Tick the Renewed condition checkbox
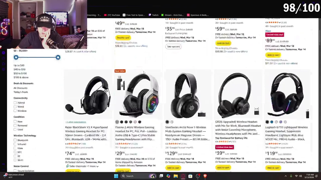 [15, 125]
